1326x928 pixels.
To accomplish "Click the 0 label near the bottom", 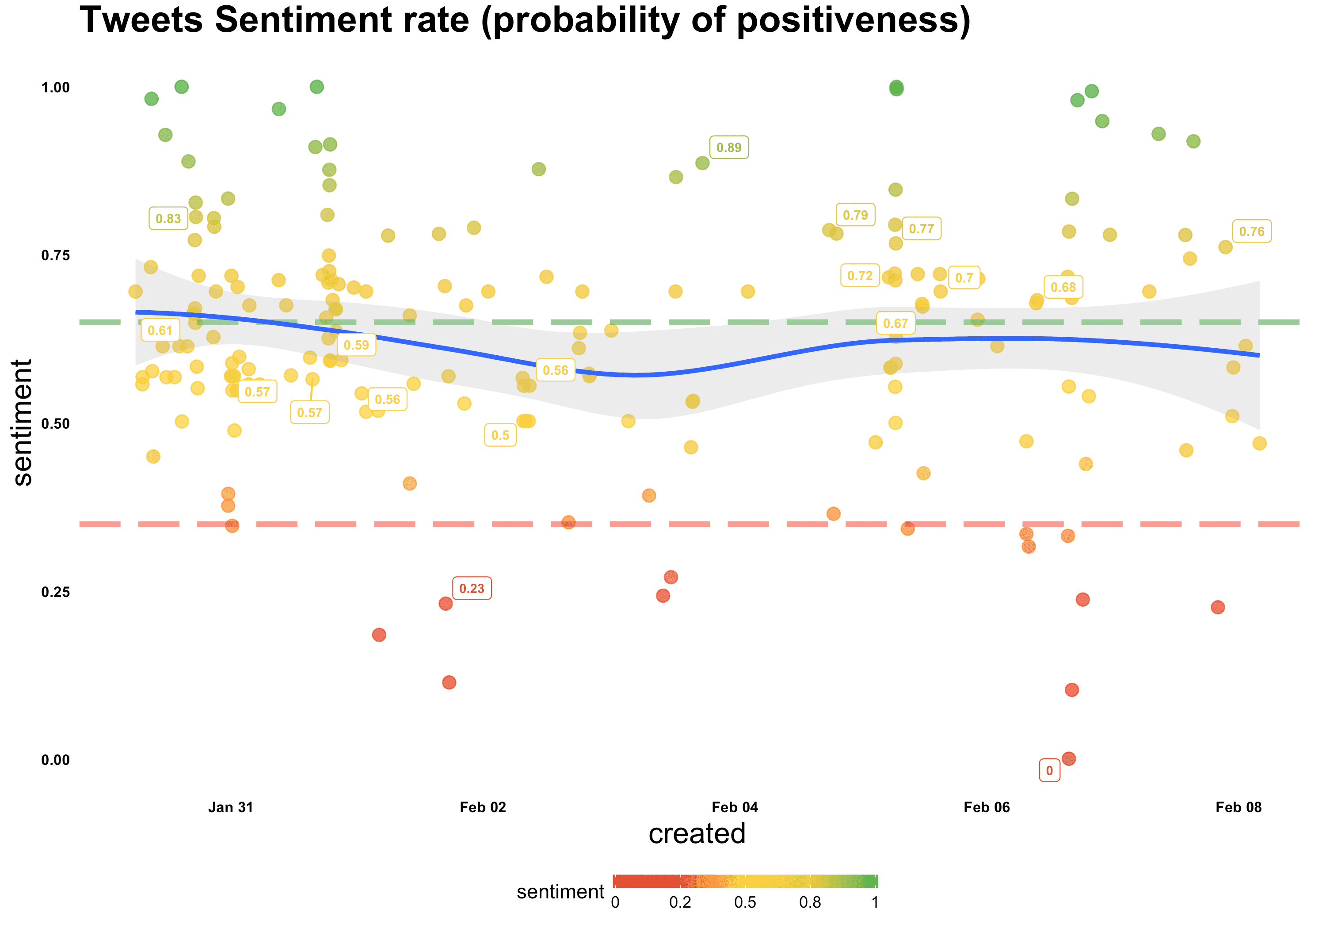I will 1049,770.
